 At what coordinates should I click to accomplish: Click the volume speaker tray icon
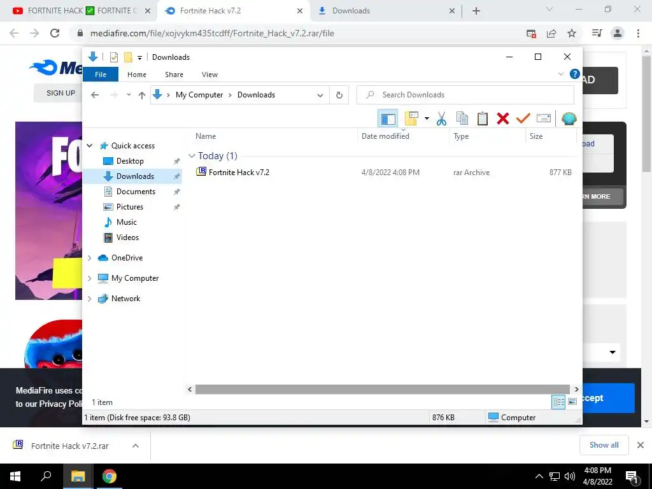pyautogui.click(x=570, y=476)
